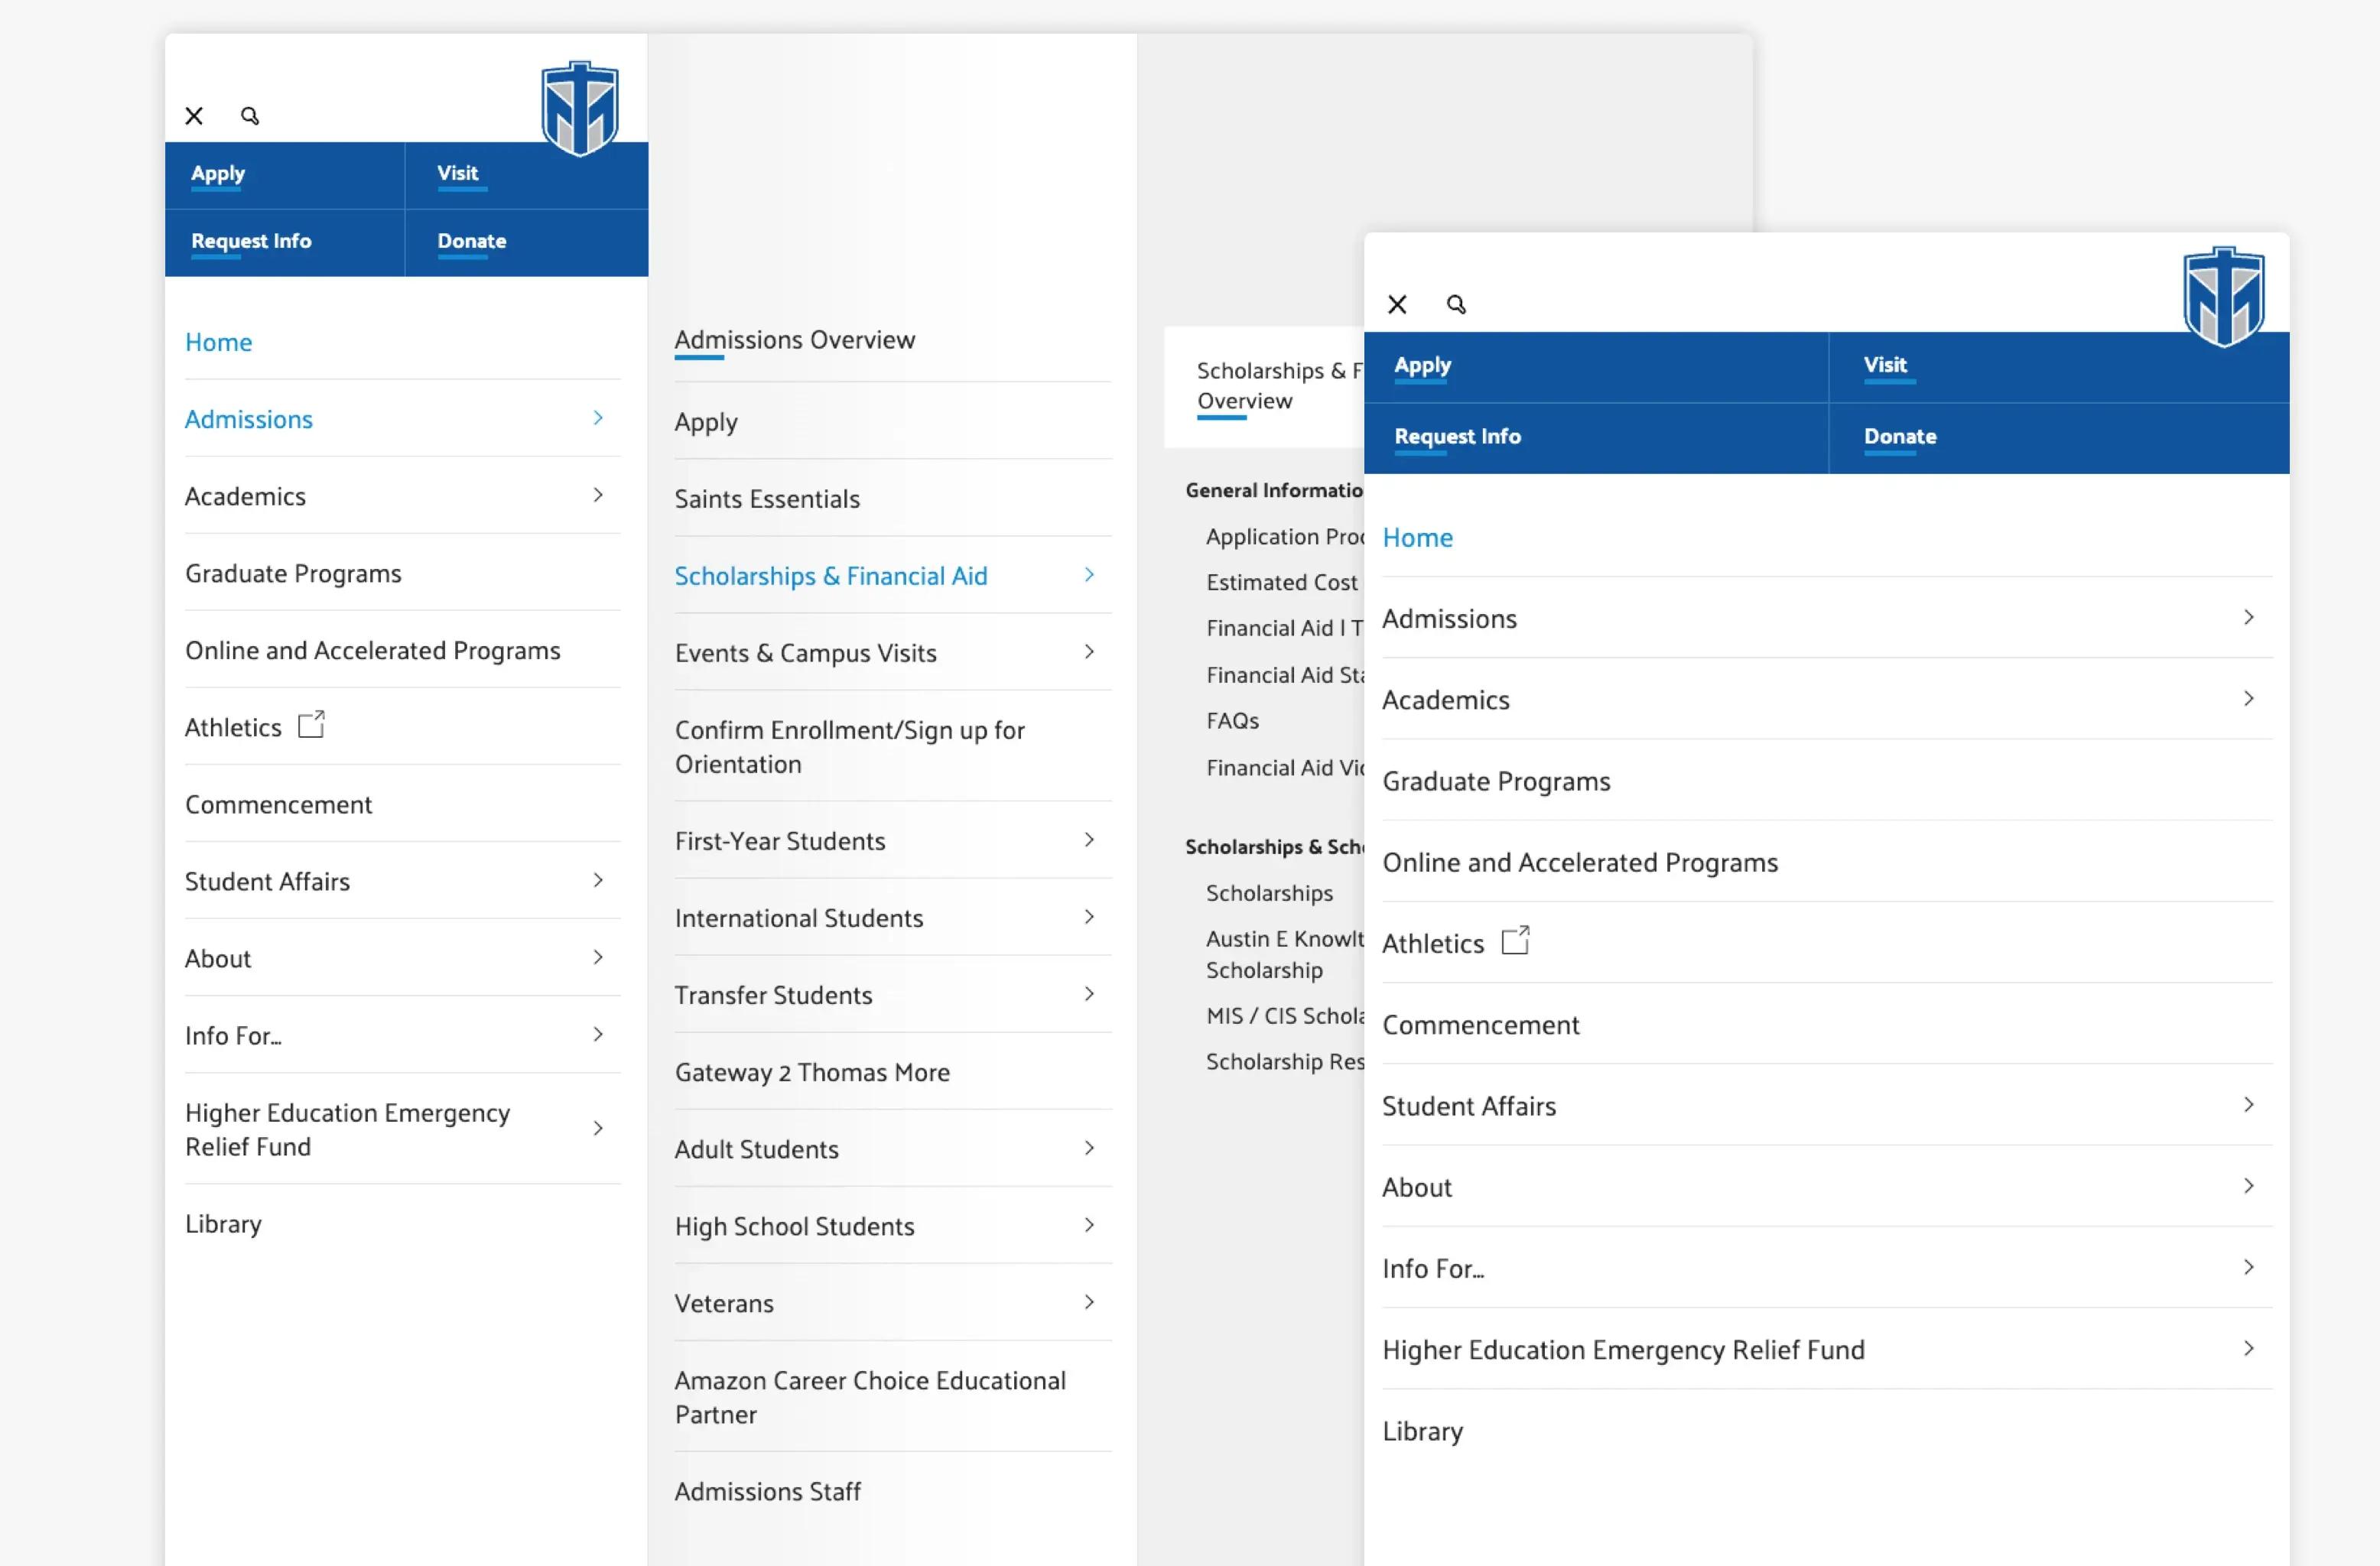Open Scholarships link under Scholarships section

click(1269, 893)
